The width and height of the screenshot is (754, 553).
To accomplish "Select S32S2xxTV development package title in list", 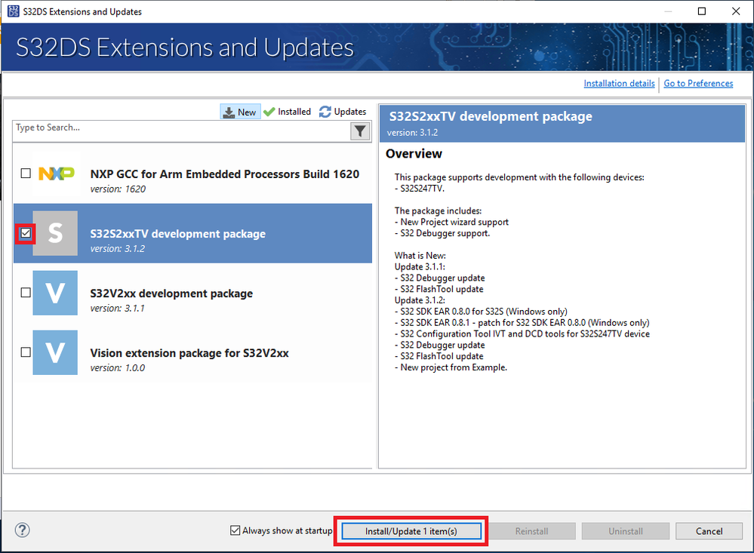I will tap(178, 234).
